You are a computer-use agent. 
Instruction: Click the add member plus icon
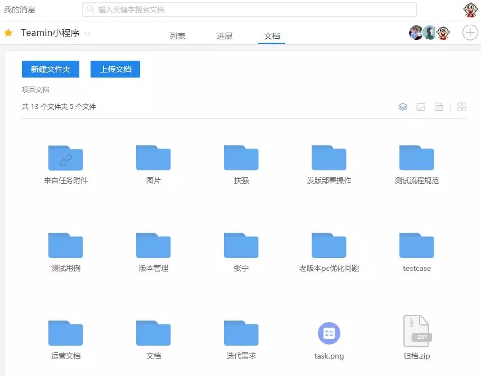pos(470,33)
